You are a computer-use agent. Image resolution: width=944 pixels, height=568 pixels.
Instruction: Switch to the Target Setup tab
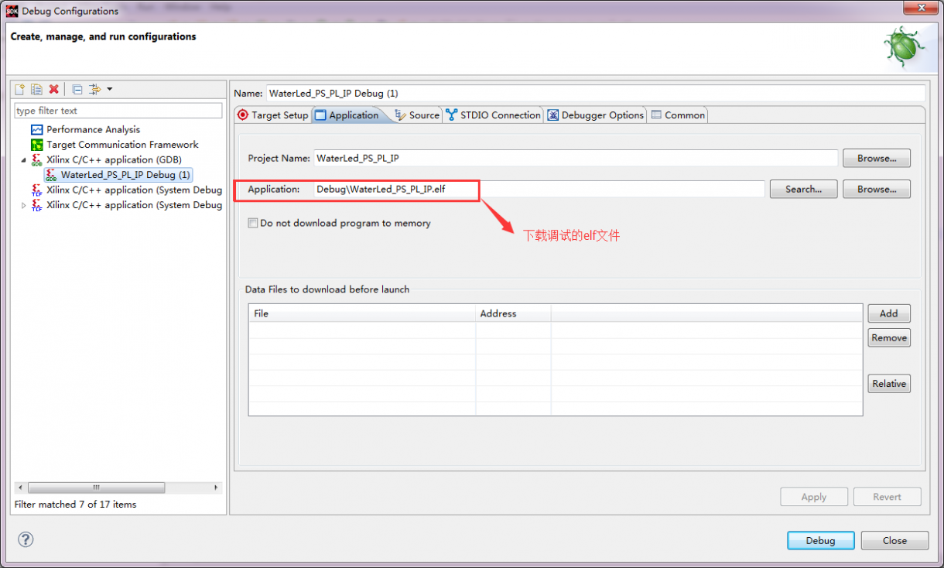(x=272, y=115)
